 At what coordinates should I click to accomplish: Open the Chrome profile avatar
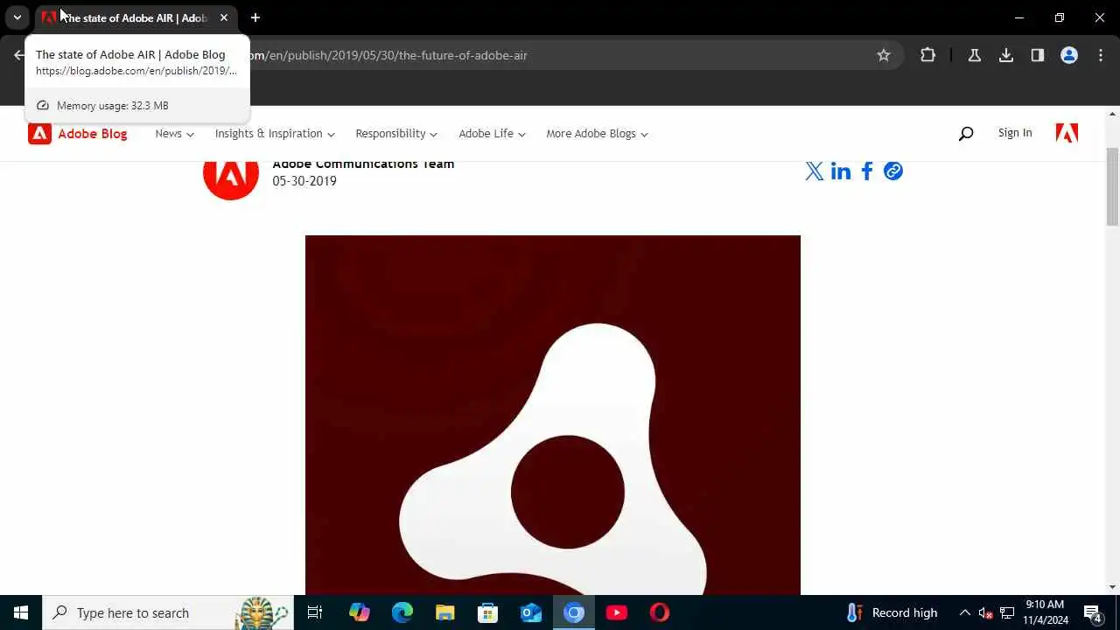[1069, 55]
